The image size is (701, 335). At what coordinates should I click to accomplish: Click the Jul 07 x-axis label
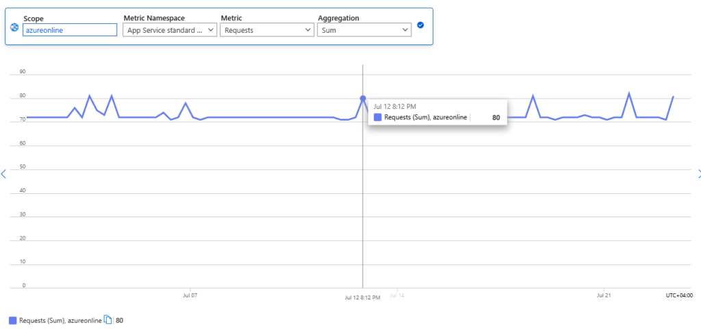click(x=190, y=295)
